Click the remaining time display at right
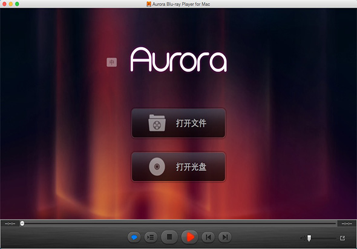357x249 pixels. click(x=347, y=224)
